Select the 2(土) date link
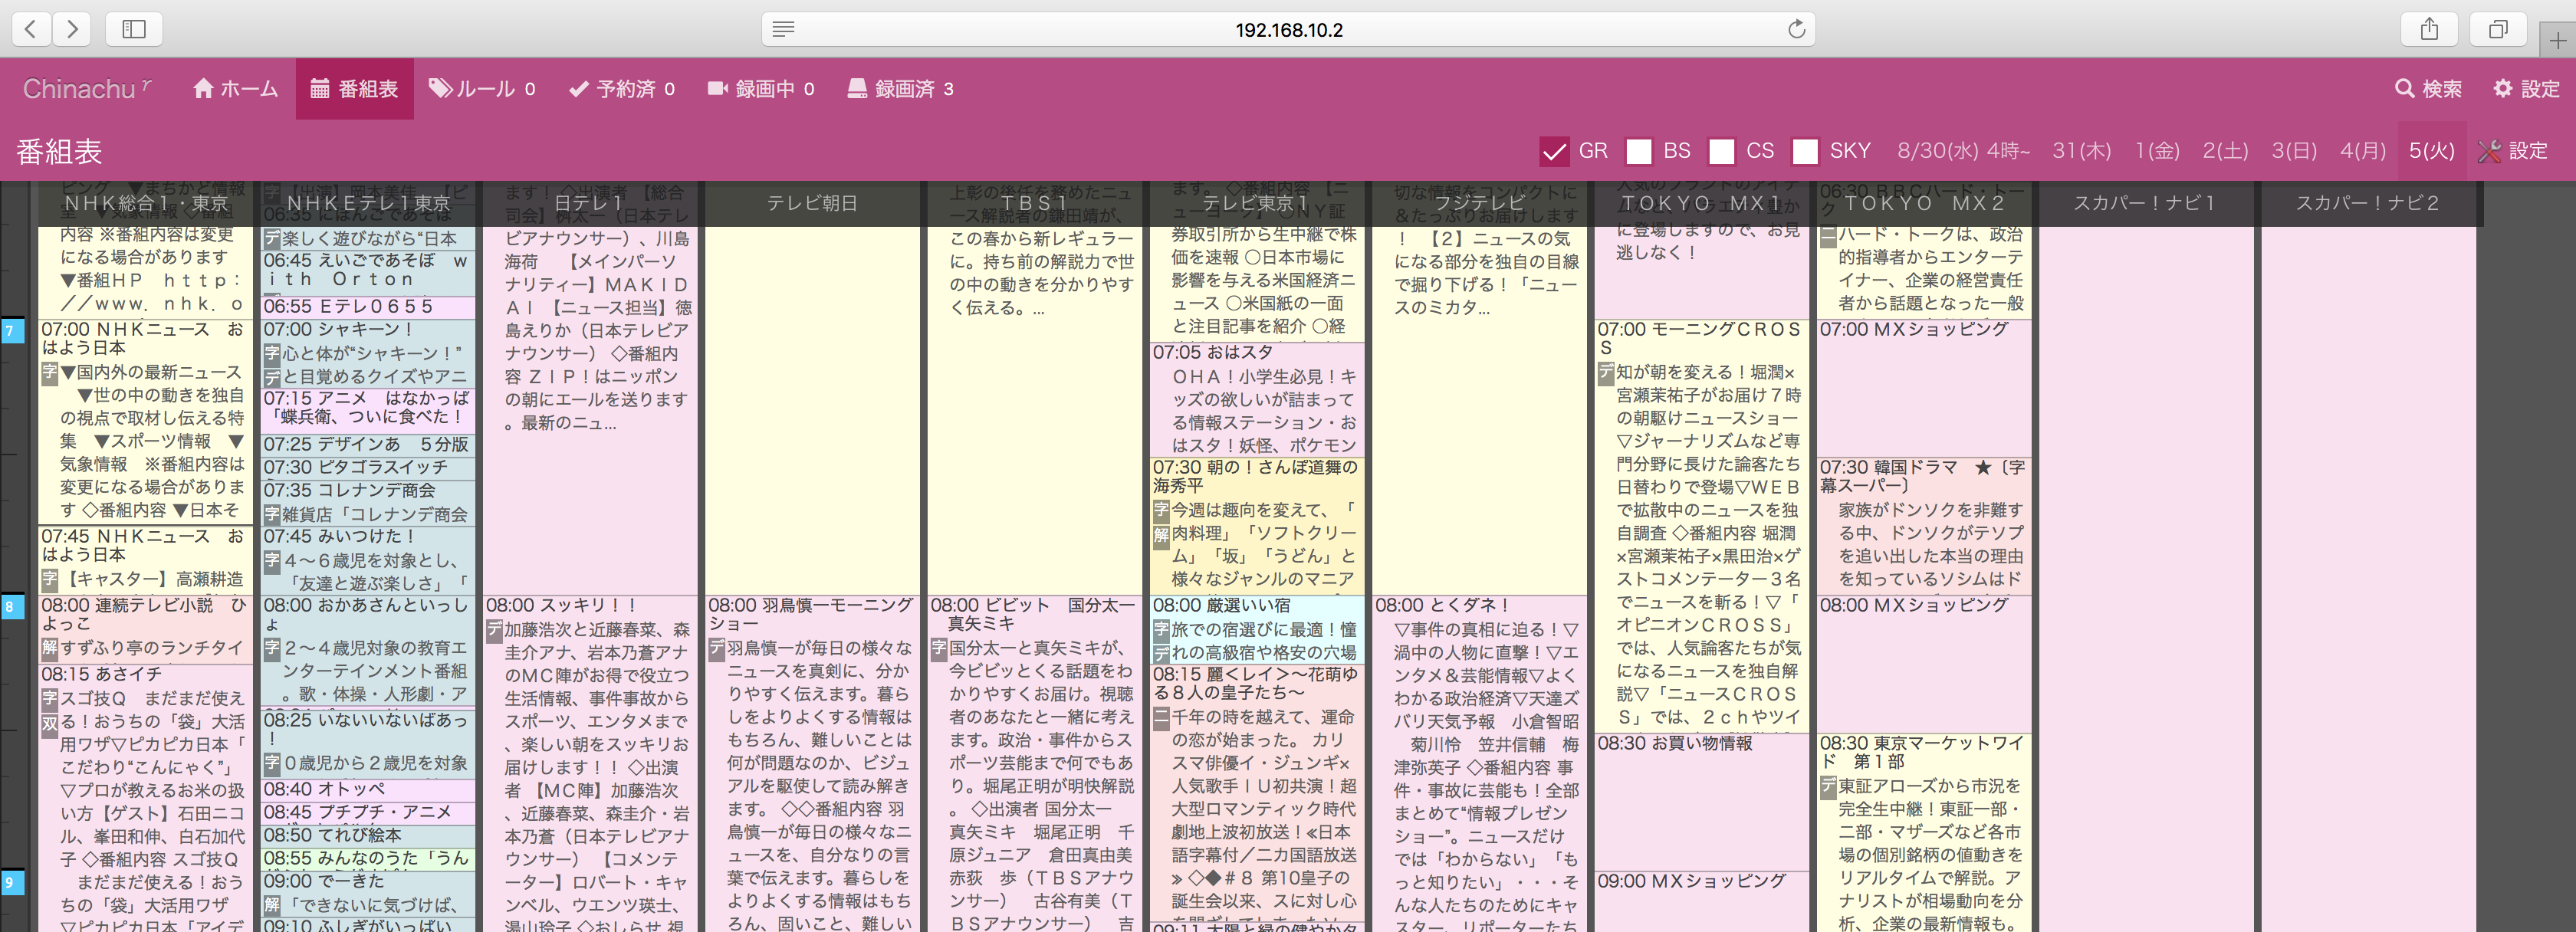2576x932 pixels. coord(2225,151)
